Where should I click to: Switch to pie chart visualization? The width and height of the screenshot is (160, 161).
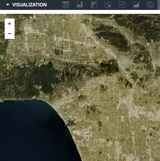[x=150, y=5]
